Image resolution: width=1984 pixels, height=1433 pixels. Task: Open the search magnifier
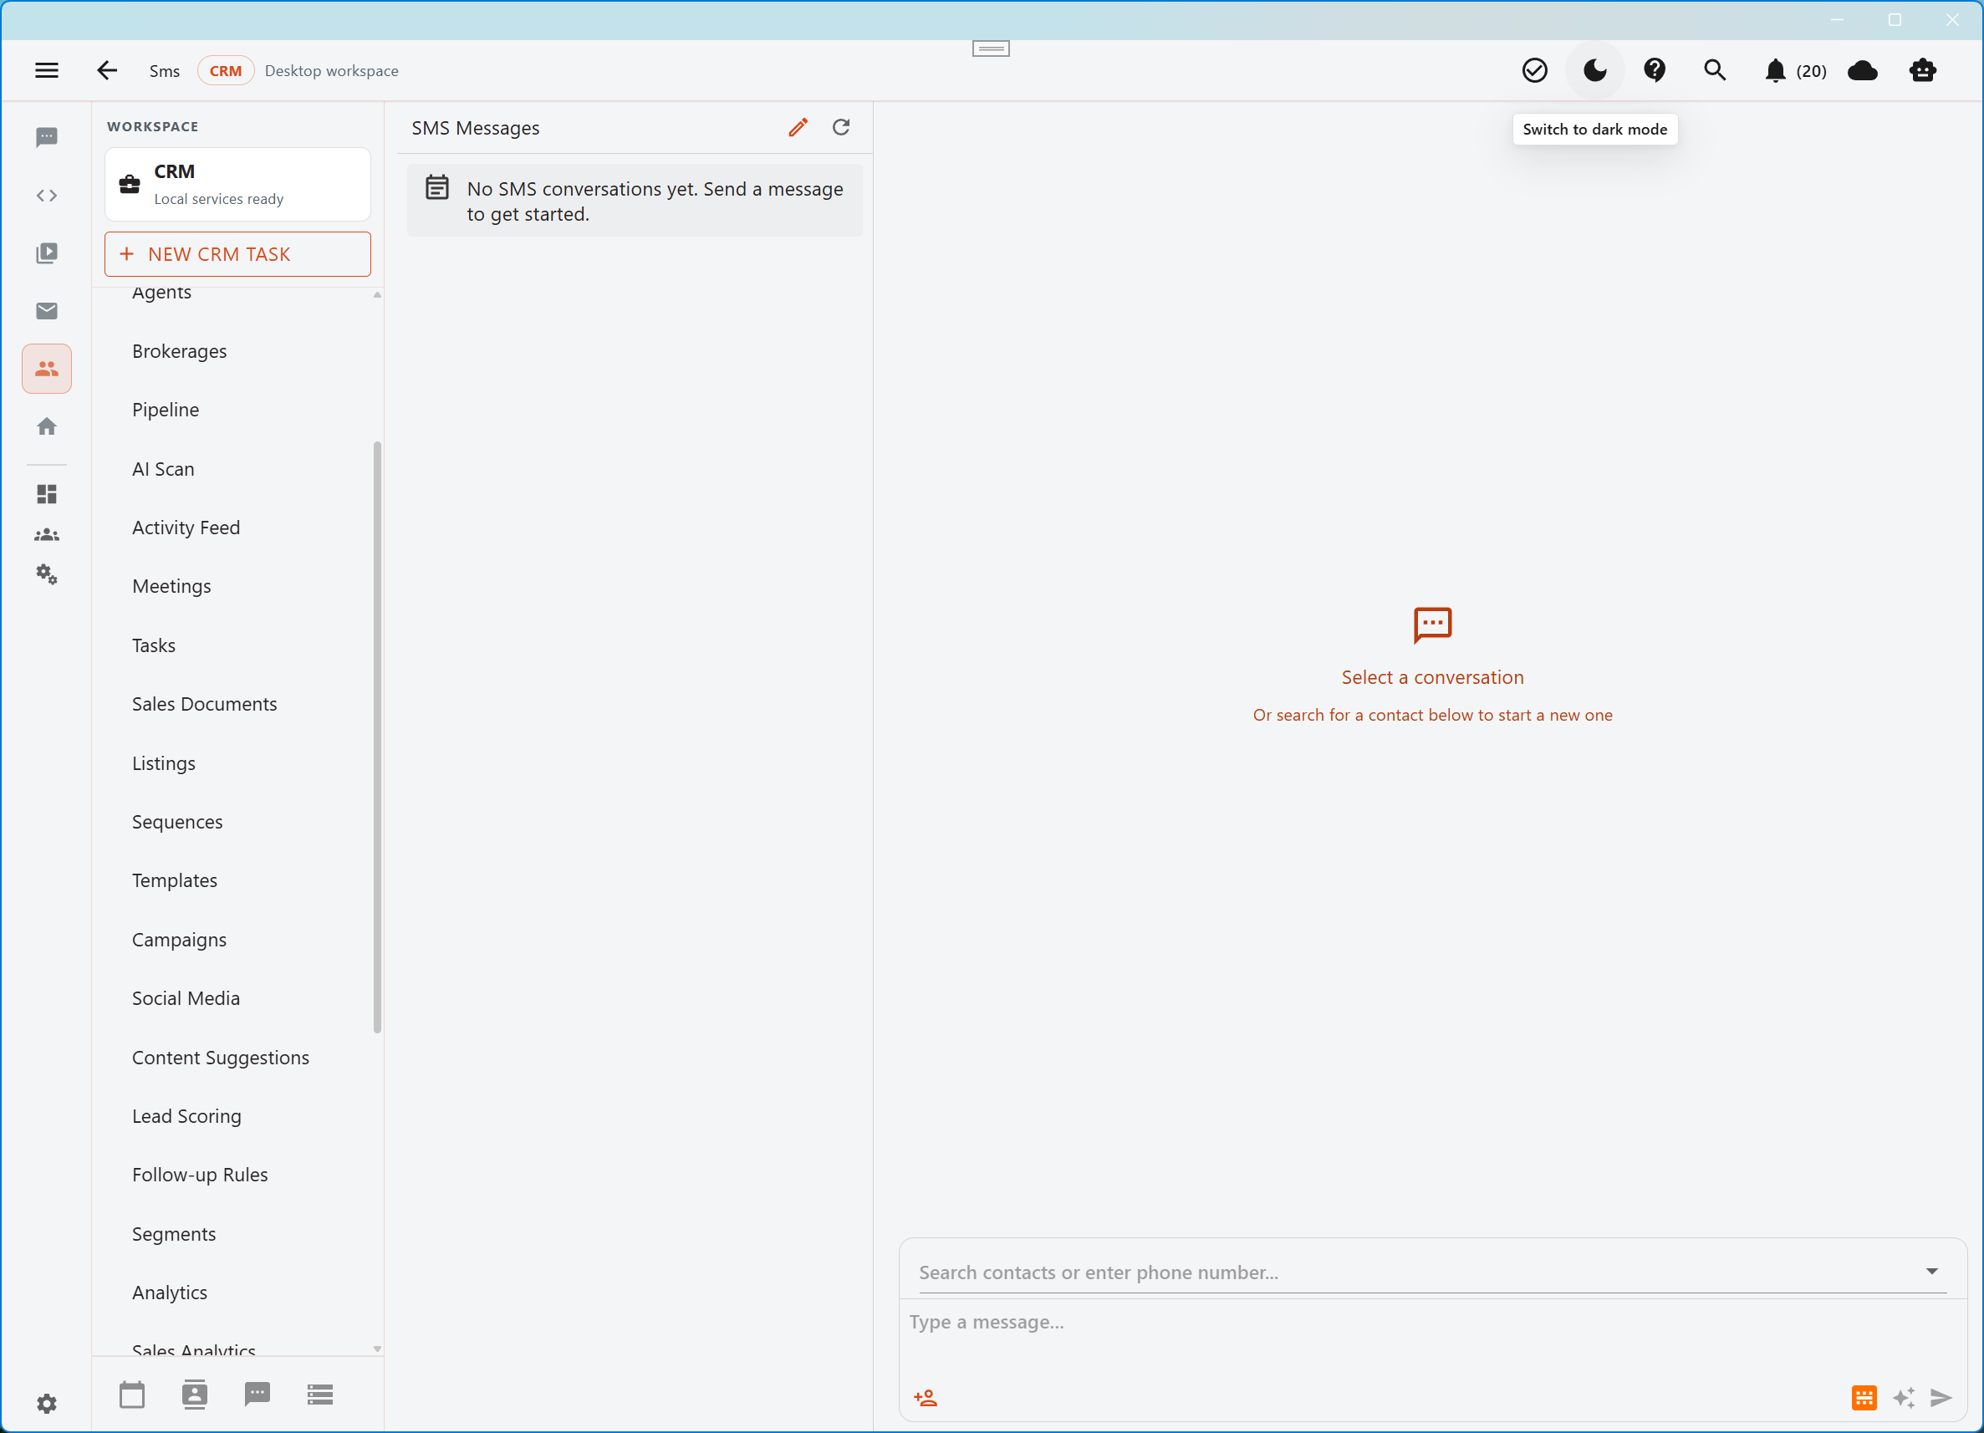click(x=1715, y=71)
